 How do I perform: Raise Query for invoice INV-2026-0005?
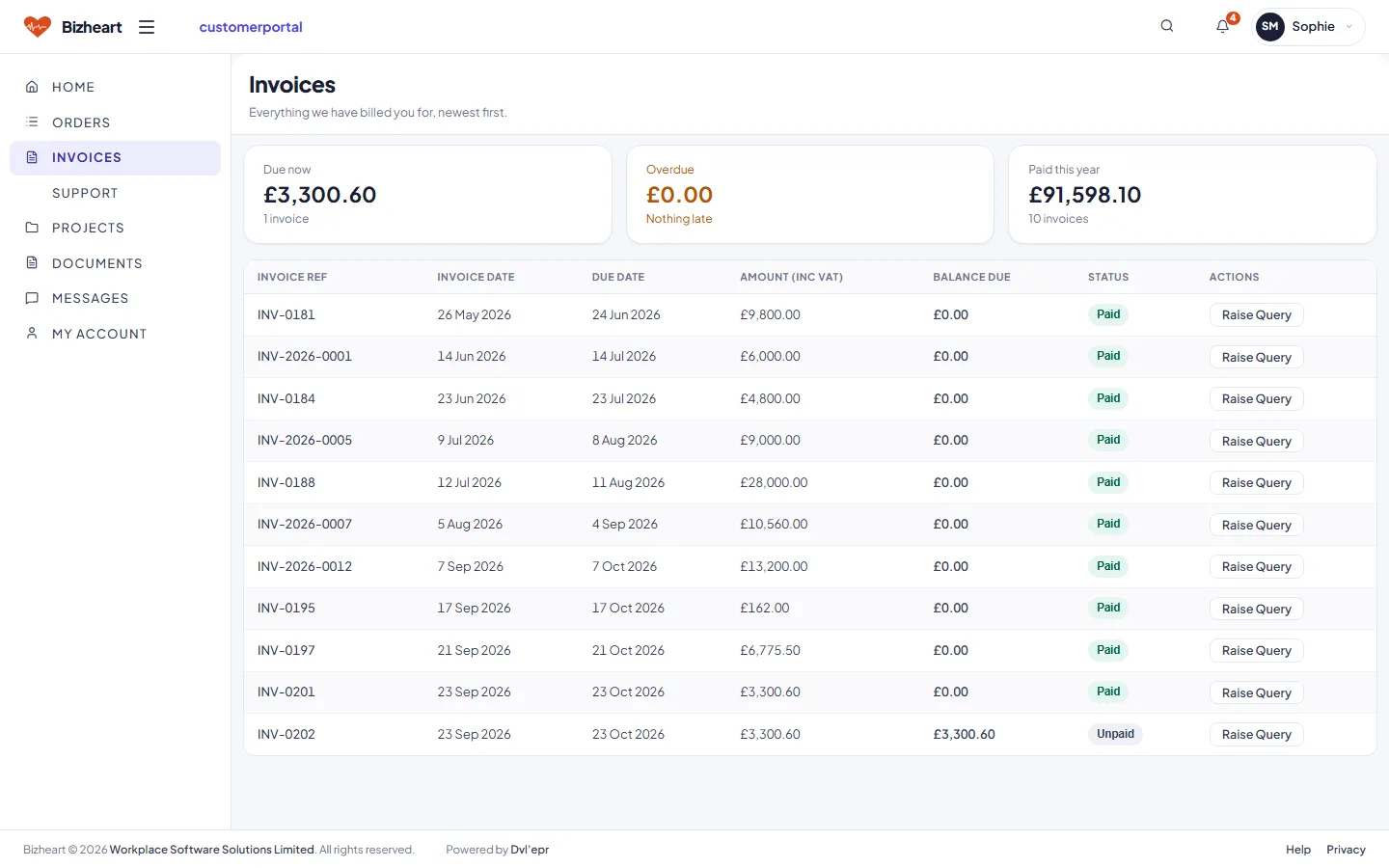(x=1256, y=441)
